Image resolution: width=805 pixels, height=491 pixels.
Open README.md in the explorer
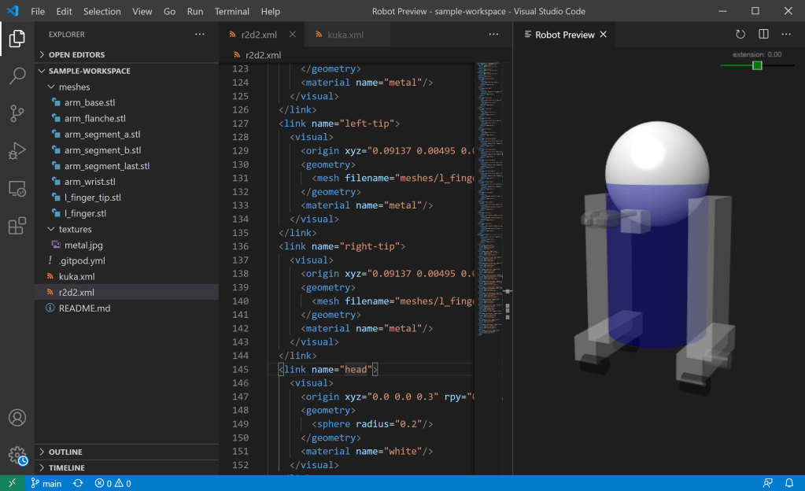(84, 308)
